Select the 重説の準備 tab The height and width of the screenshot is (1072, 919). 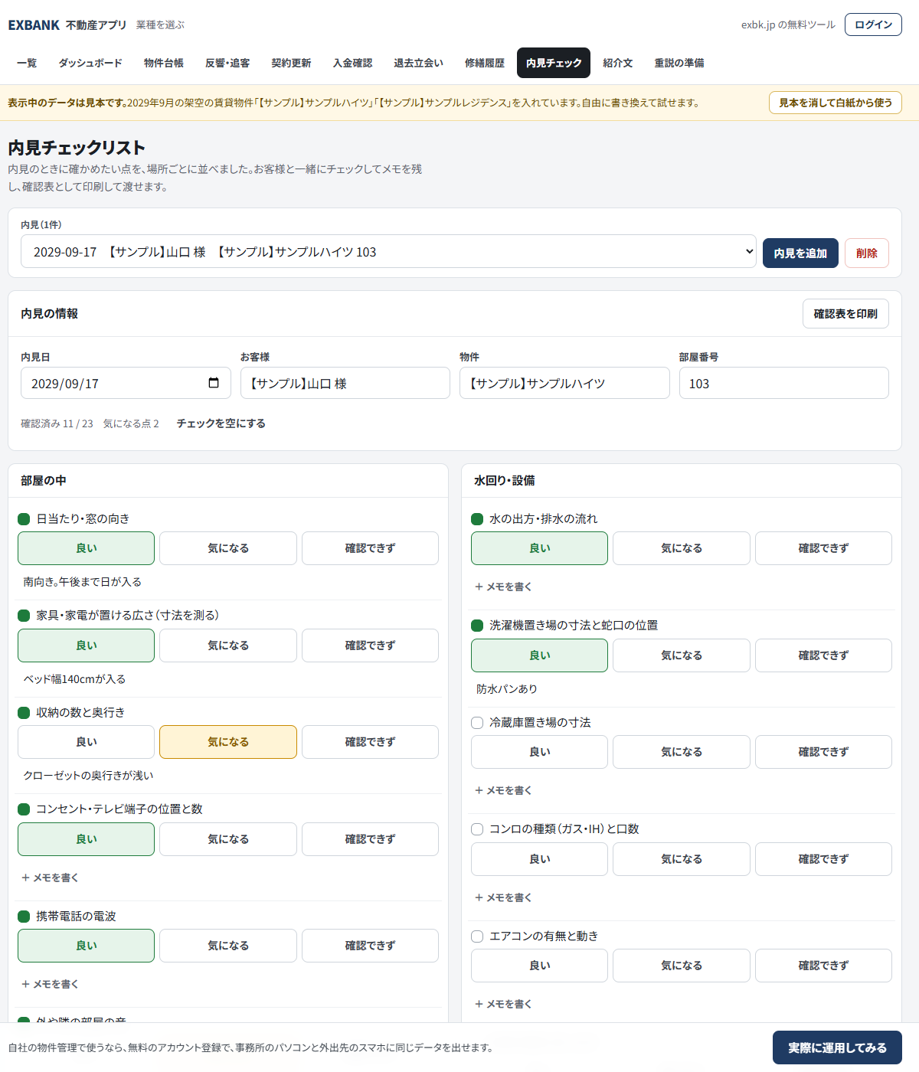679,63
